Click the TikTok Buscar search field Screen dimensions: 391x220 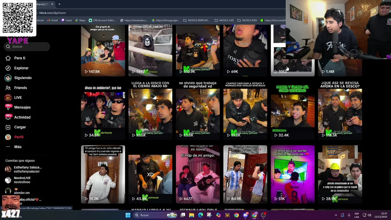(27, 46)
